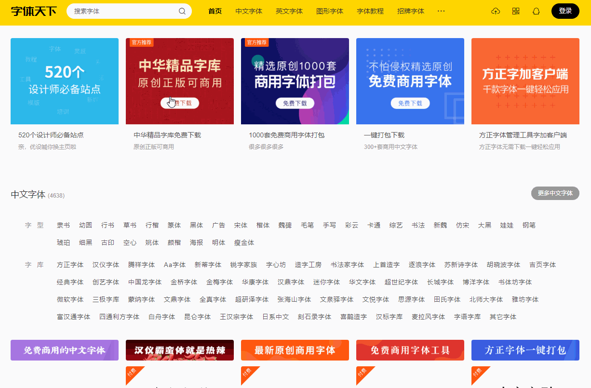Screen dimensions: 591x388
Task: Click the search magnifier icon
Action: 182,11
